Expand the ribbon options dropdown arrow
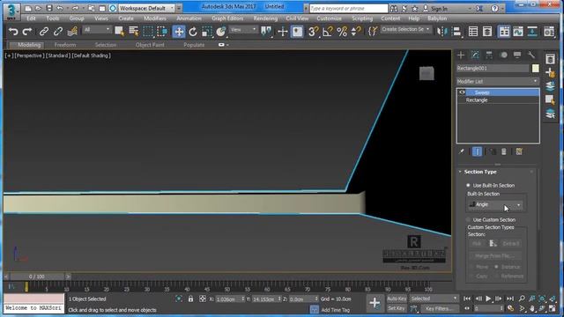This screenshot has height=317, width=564. [x=227, y=45]
